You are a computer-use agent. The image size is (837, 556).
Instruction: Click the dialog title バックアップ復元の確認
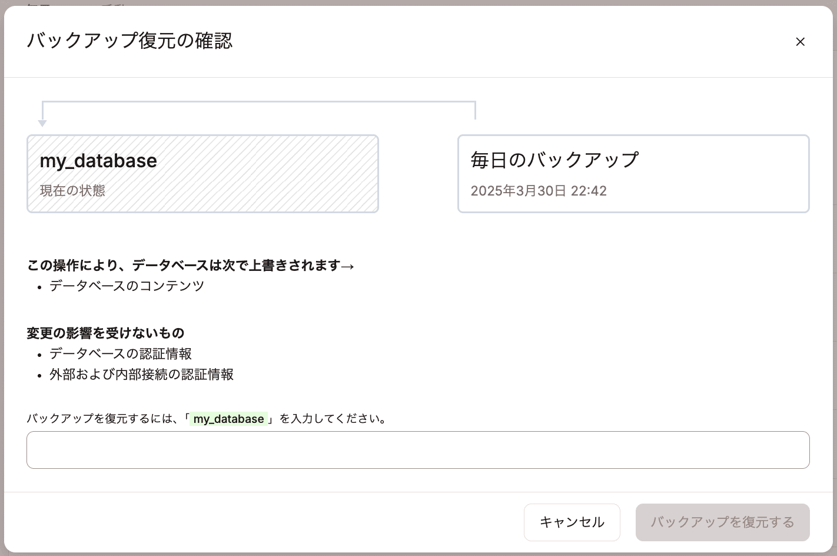[129, 41]
